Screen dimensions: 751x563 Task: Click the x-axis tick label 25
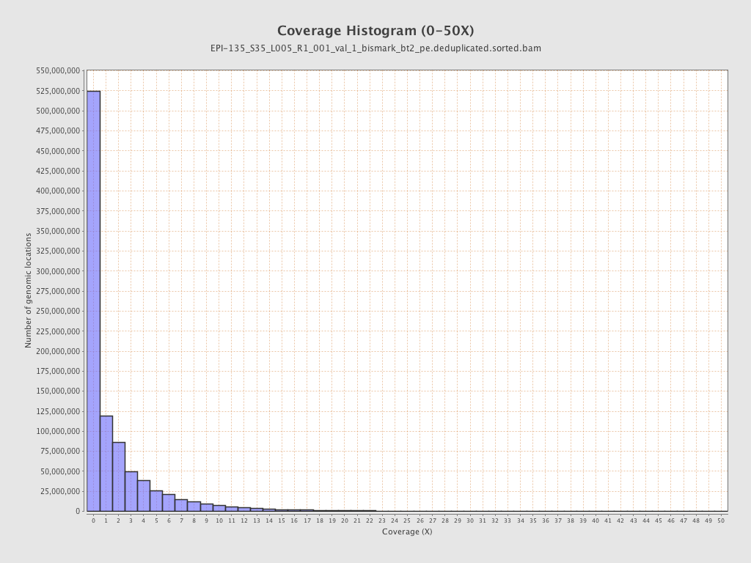pos(407,521)
